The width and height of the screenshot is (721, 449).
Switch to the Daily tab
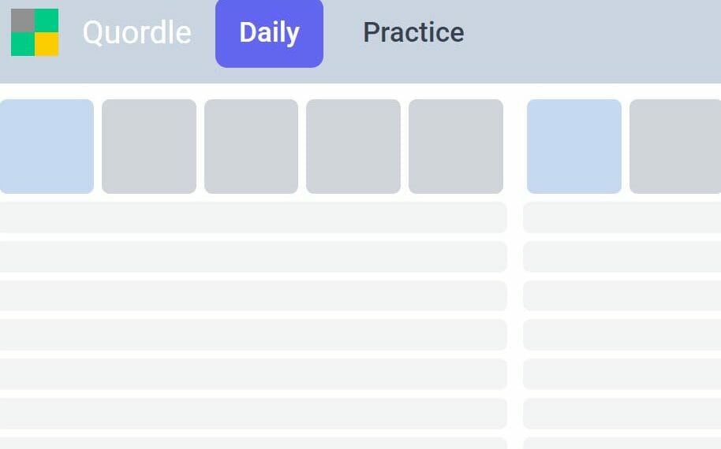tap(269, 32)
